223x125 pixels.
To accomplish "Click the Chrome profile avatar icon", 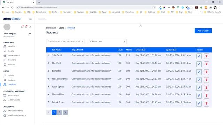I will pyautogui.click(x=215, y=7).
